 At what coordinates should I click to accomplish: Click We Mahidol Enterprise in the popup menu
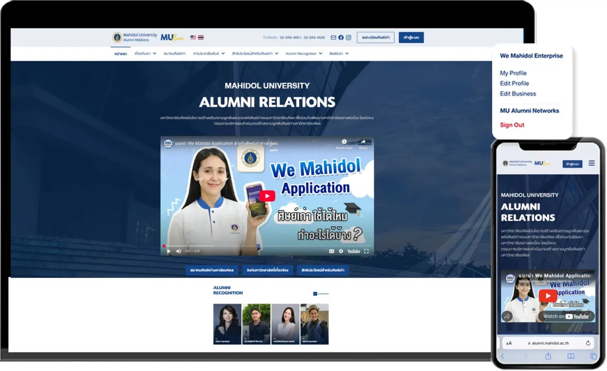(531, 56)
